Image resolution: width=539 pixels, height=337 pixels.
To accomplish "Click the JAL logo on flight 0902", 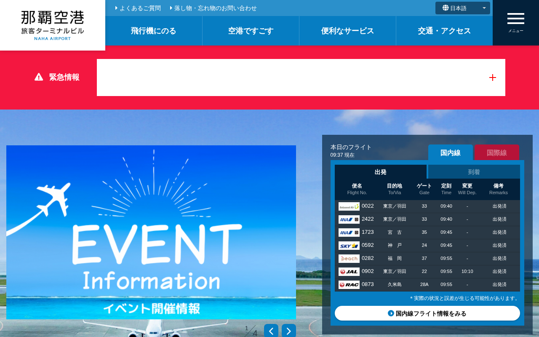I will tap(349, 272).
